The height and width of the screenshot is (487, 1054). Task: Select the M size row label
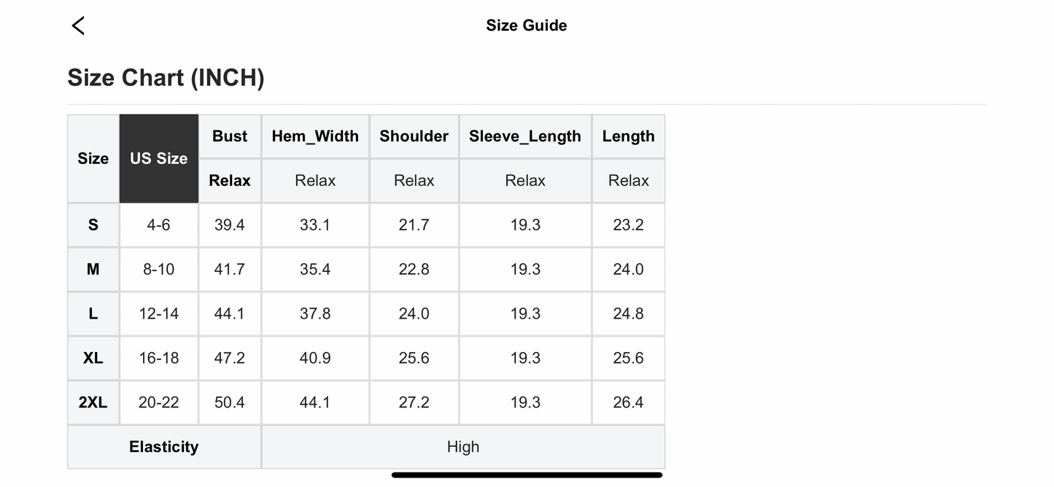pos(93,269)
